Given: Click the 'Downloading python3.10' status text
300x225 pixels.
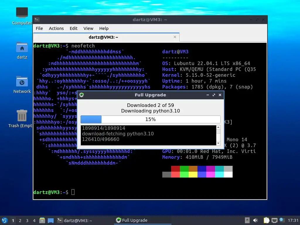Looking at the screenshot, I should (x=150, y=111).
